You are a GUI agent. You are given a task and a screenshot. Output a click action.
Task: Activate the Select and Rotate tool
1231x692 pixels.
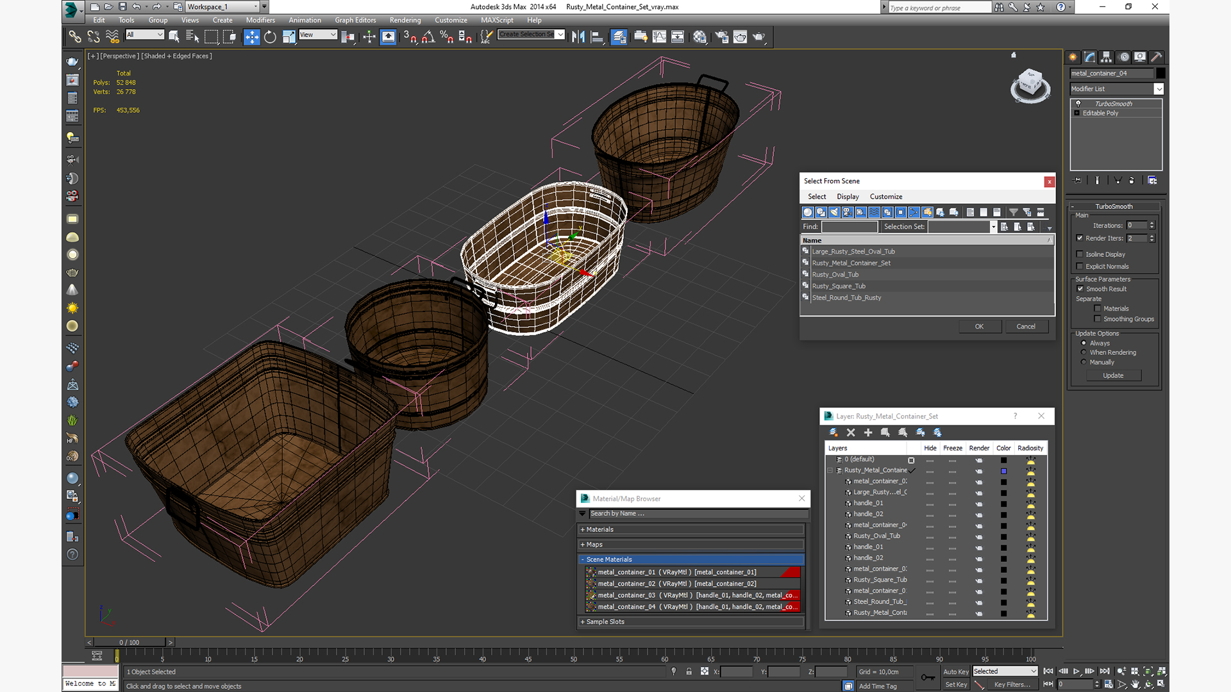270,37
